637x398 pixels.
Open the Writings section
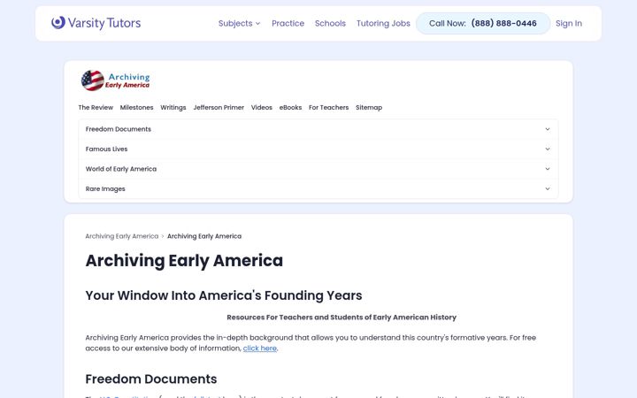[x=173, y=108]
